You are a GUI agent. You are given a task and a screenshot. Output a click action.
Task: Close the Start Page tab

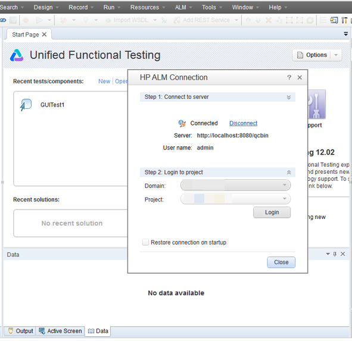coord(44,35)
